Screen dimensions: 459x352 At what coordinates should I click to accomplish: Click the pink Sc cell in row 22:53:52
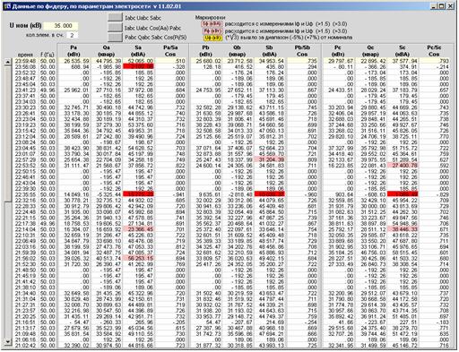[403, 166]
